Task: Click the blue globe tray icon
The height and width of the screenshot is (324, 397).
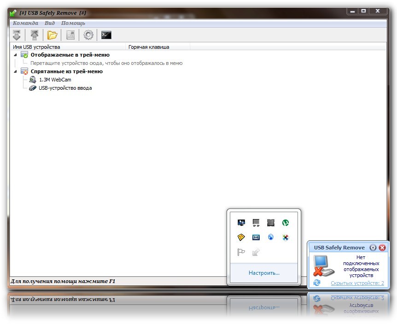Action: 271,237
